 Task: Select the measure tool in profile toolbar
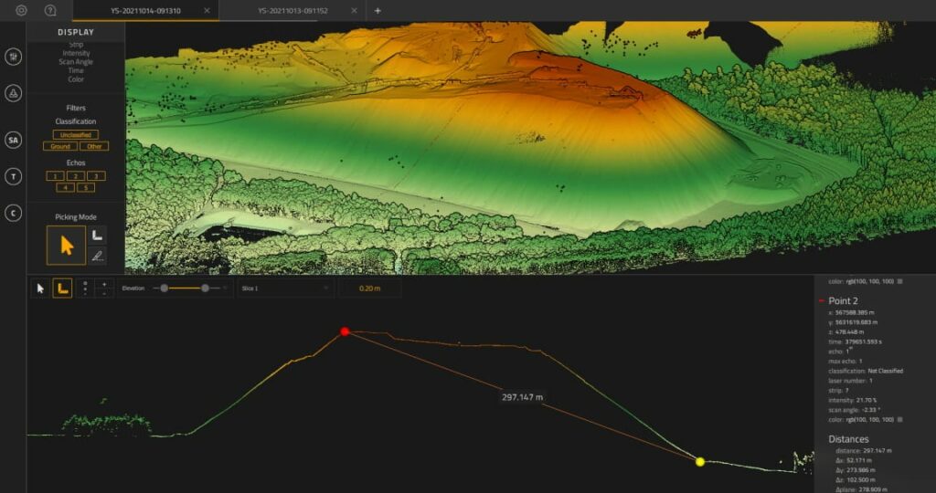pos(63,288)
